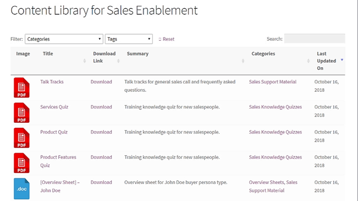Open the Tags filter dropdown
Screen dimensions: 358x201
tap(129, 39)
